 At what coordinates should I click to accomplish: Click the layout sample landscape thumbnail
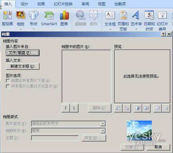pos(139,131)
